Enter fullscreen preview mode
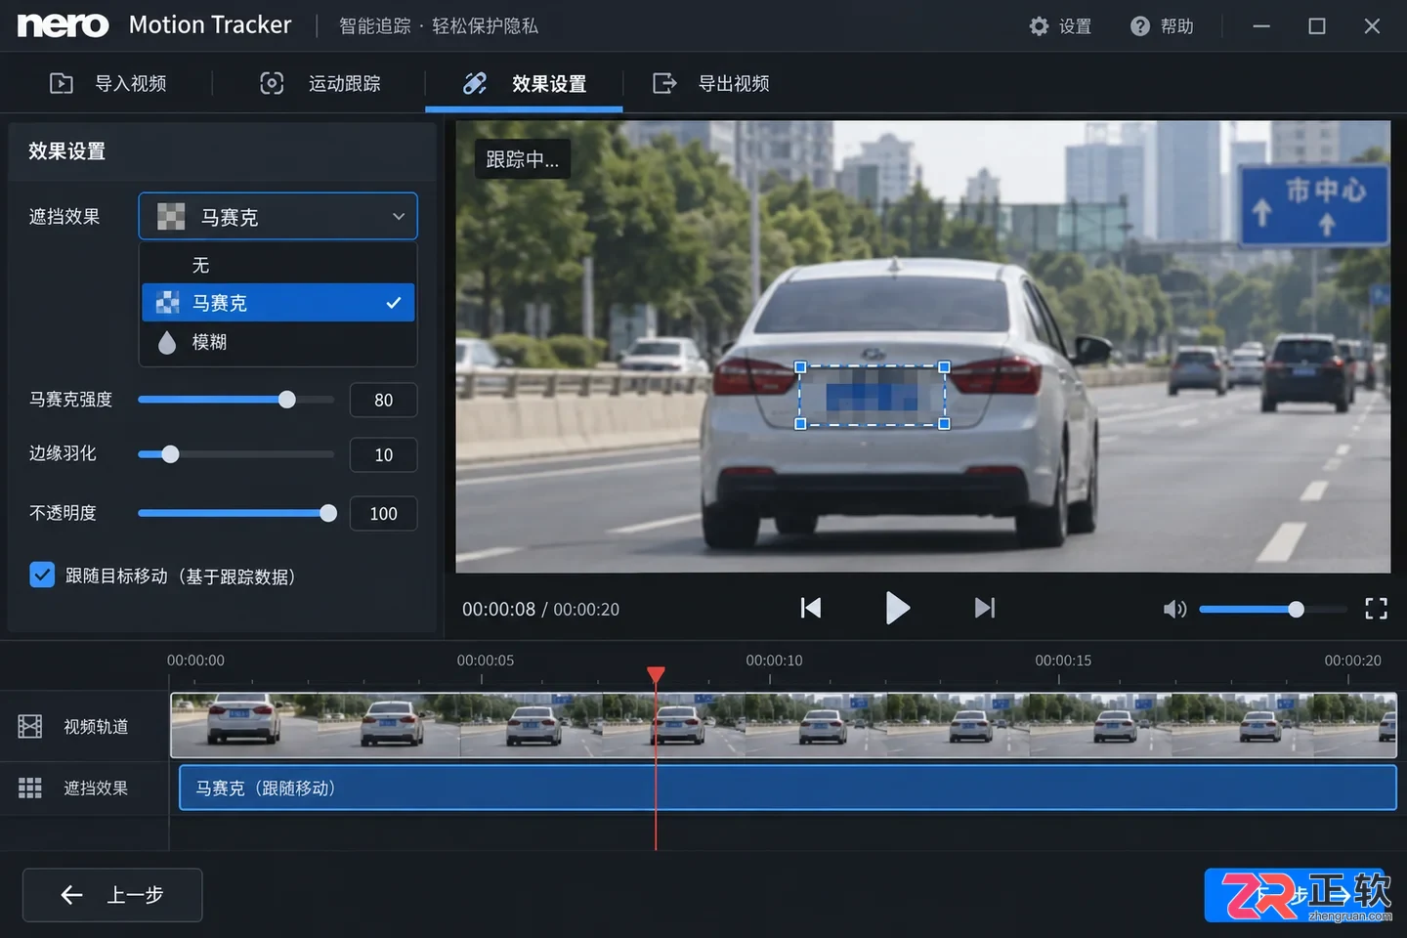The height and width of the screenshot is (938, 1407). point(1376,609)
